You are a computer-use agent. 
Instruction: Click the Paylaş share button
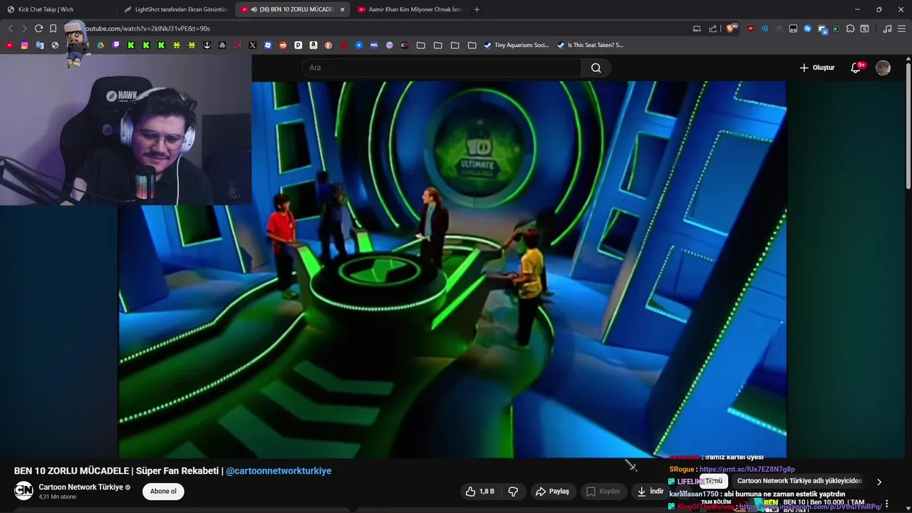(552, 491)
